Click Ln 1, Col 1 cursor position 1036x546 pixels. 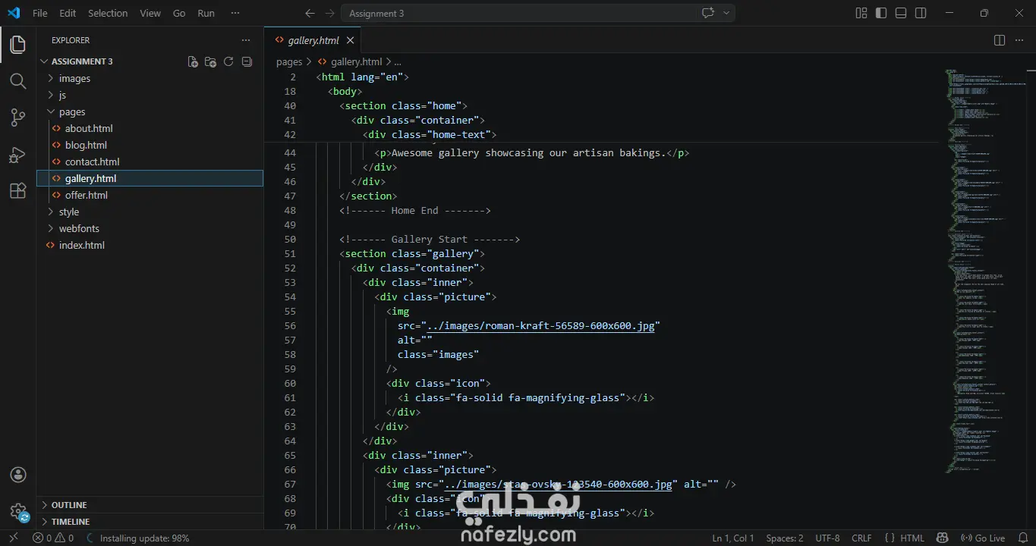pos(733,538)
